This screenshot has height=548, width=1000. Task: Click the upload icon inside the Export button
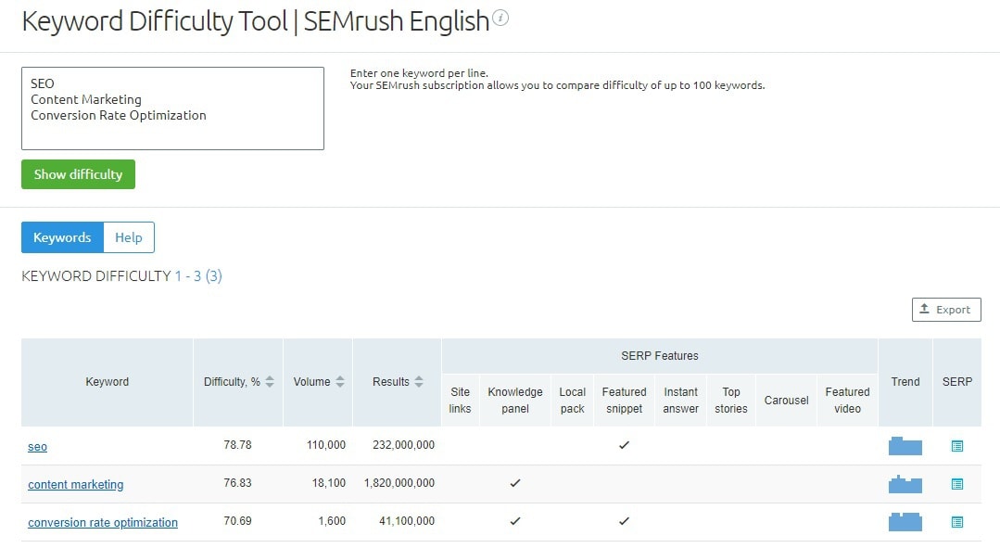926,309
